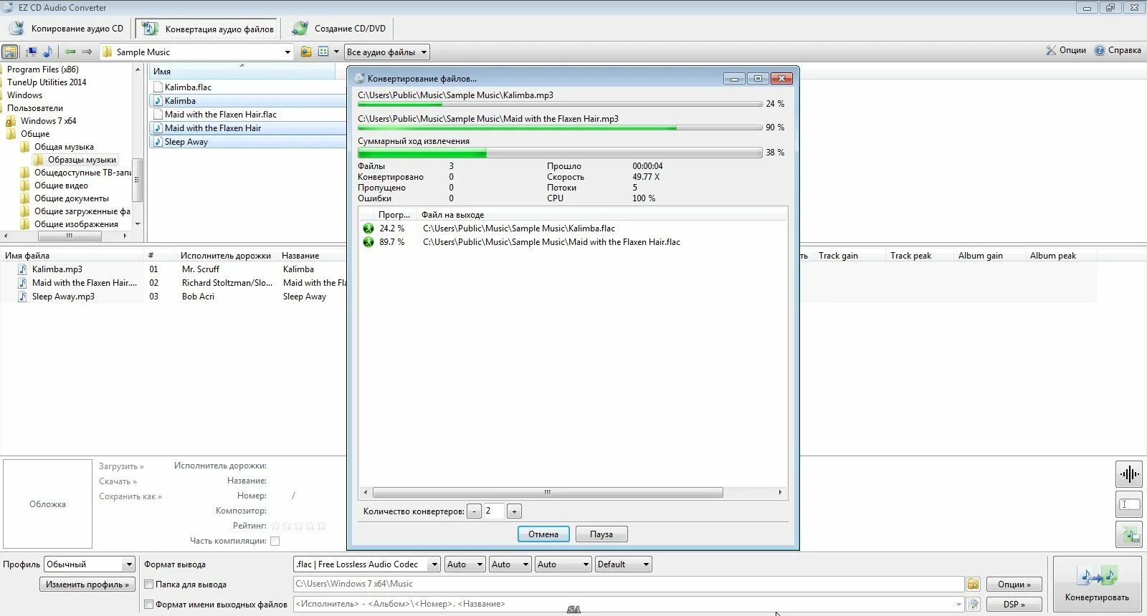Click the save tags music note icon button
This screenshot has height=616, width=1147.
coord(1129,534)
